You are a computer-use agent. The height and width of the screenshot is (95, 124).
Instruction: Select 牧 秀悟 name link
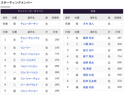(x=87, y=69)
